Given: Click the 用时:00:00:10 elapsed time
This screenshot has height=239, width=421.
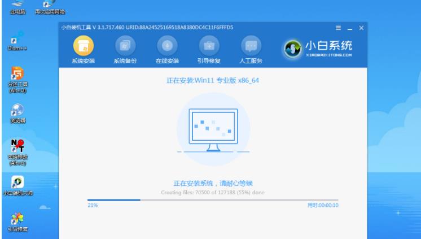Looking at the screenshot, I should (x=323, y=206).
